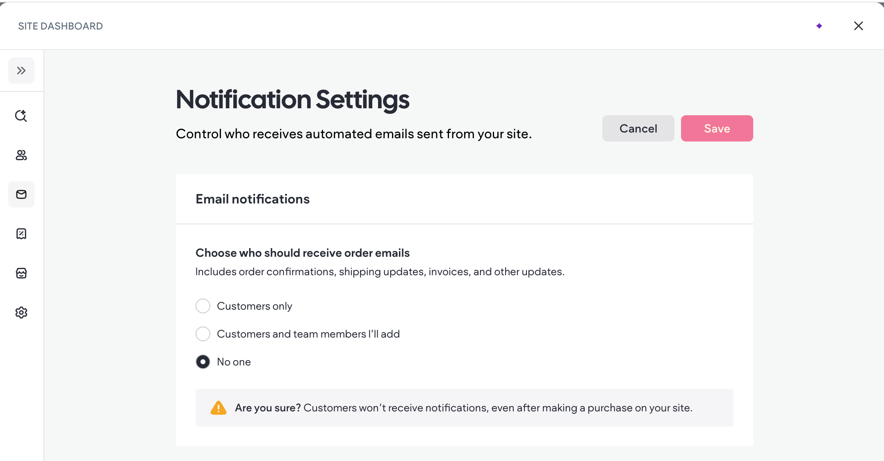This screenshot has width=884, height=461.
Task: Click the 'Email notifications' section heading
Action: point(253,199)
